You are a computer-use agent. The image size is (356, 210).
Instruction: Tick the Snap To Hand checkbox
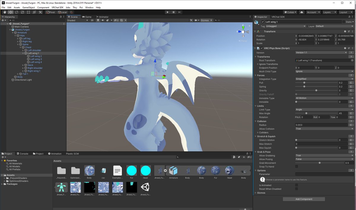[296, 166]
